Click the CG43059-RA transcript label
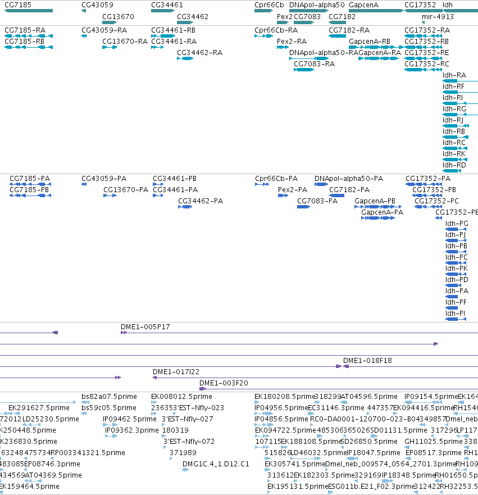478x495 pixels. pos(104,30)
